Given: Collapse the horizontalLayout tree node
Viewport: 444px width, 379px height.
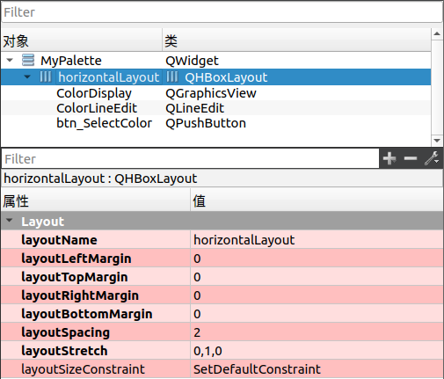Looking at the screenshot, I should coord(27,77).
